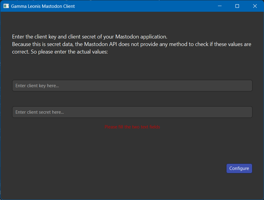This screenshot has width=264, height=200.
Task: Close the Gamma Leonis Mastodon Client window
Action: click(x=255, y=6)
